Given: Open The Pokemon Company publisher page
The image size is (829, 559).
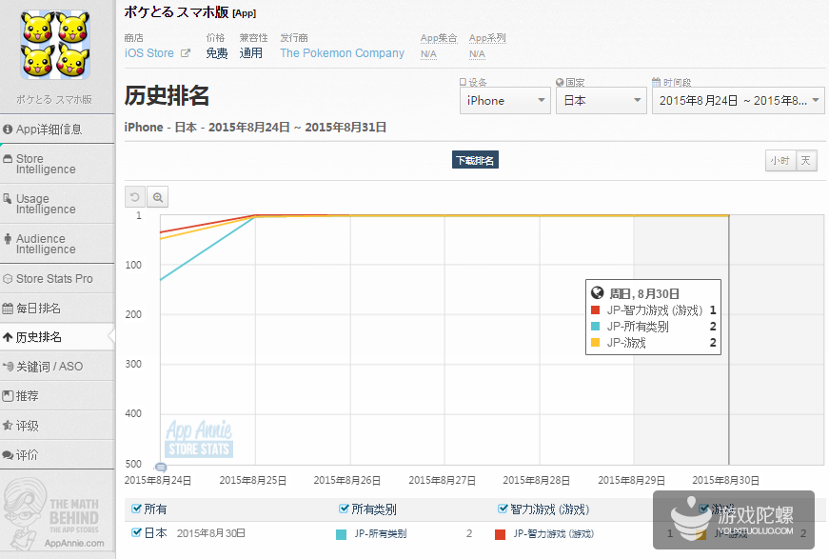Looking at the screenshot, I should (342, 53).
